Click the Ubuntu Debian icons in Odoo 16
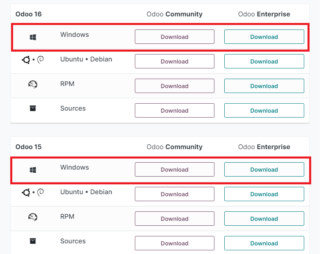Screen dimensions: 328x254 (x=33, y=60)
